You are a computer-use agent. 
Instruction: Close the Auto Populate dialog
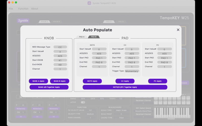[x=178, y=30]
